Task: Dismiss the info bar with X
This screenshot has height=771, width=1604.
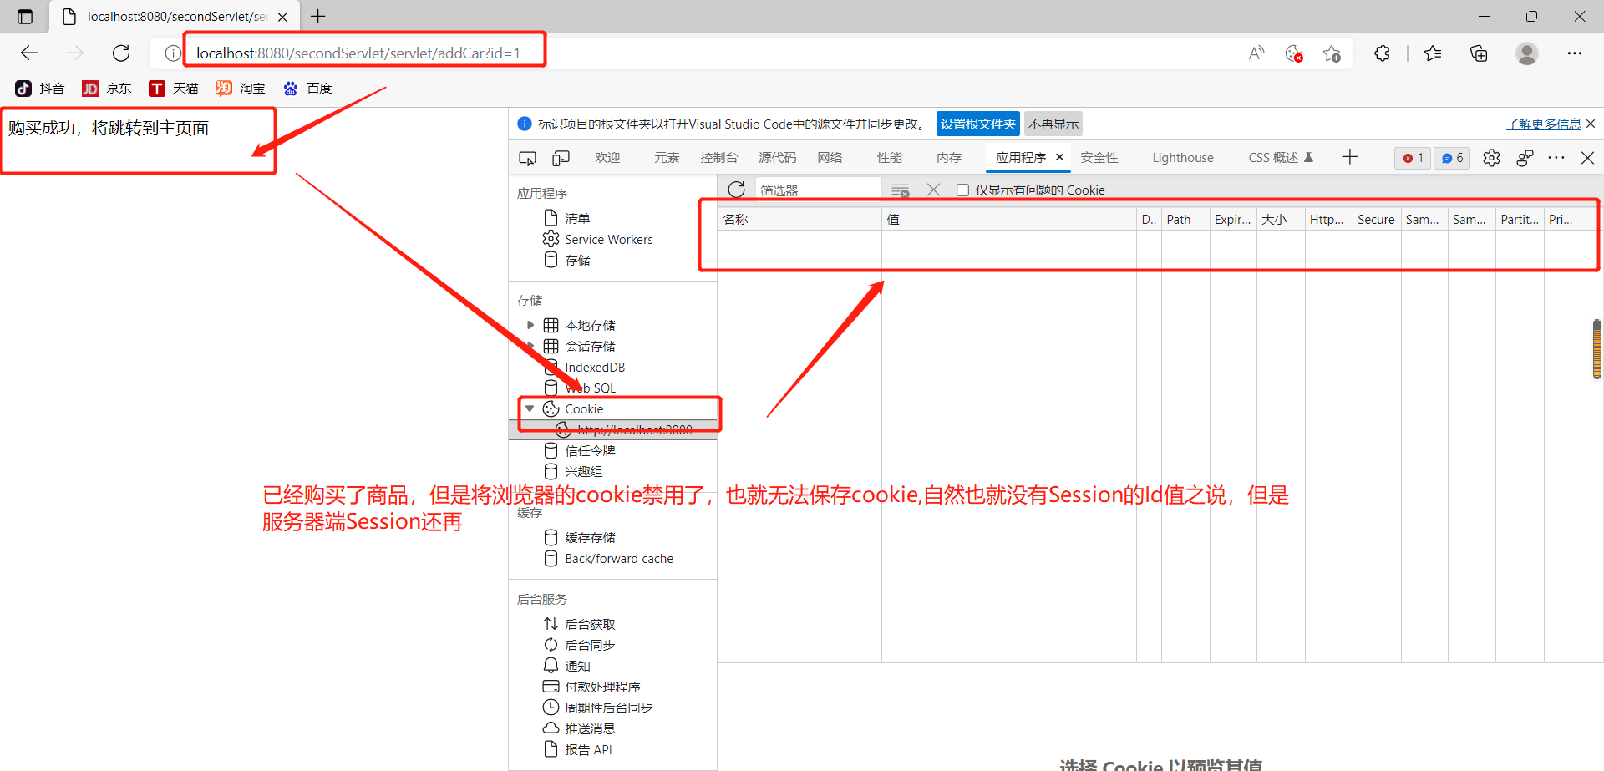Action: 1591,124
